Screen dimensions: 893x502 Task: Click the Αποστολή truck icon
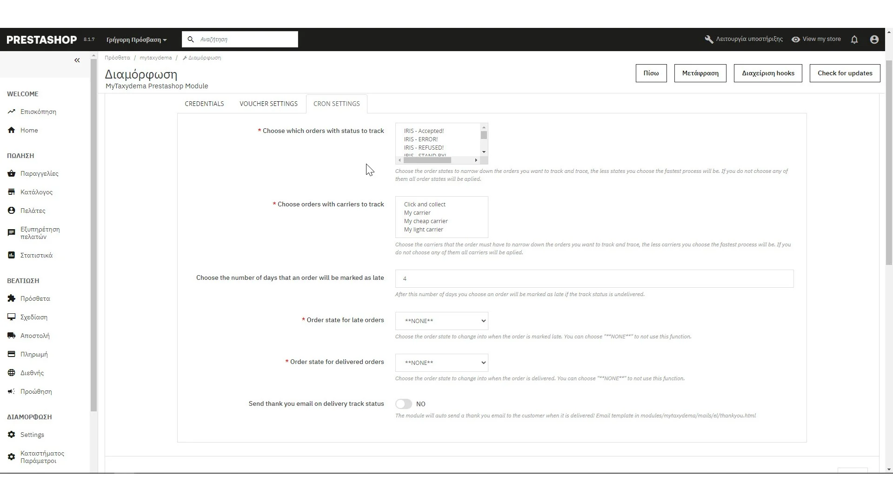pos(12,336)
